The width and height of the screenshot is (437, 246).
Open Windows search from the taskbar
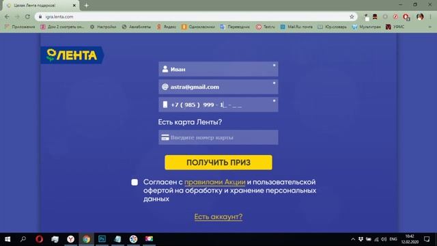tap(23, 239)
